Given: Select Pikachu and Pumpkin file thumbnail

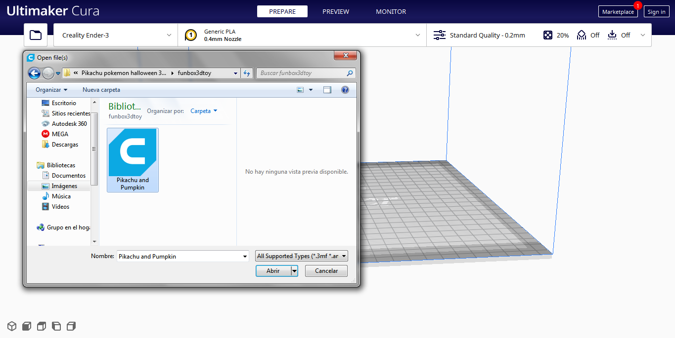Looking at the screenshot, I should 133,160.
